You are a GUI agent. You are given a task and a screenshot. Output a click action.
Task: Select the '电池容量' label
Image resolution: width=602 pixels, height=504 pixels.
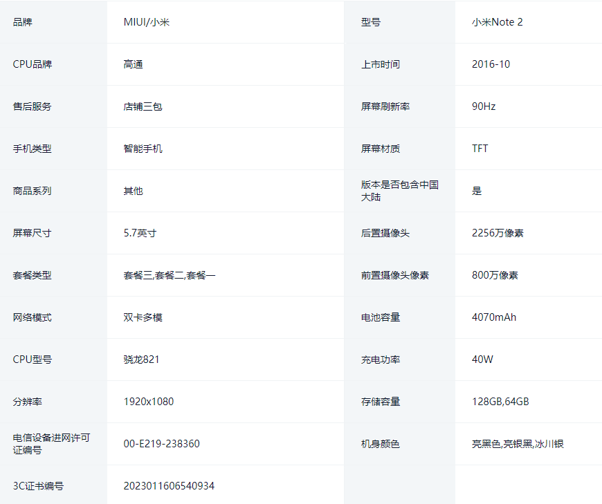[x=381, y=317]
